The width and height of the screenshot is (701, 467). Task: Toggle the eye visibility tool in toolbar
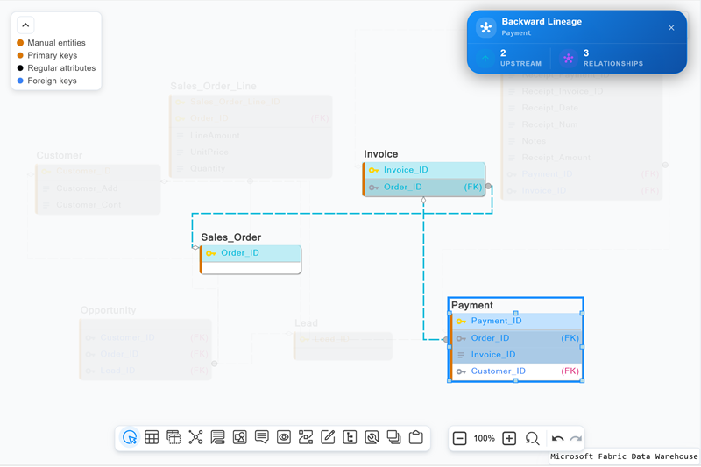click(283, 437)
